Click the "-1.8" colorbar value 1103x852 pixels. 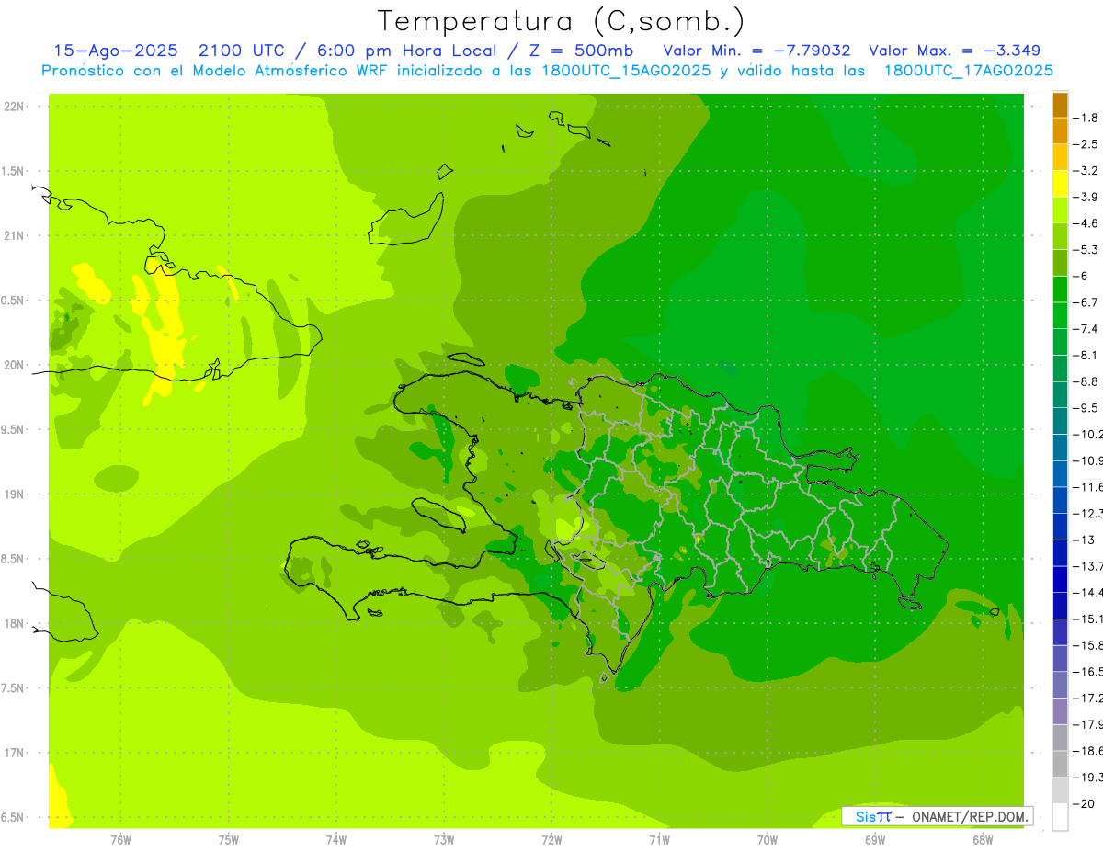coord(1086,118)
